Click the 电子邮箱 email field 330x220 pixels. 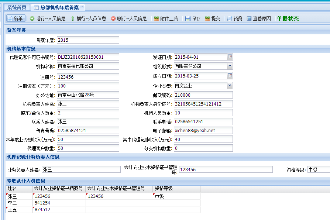(203, 130)
